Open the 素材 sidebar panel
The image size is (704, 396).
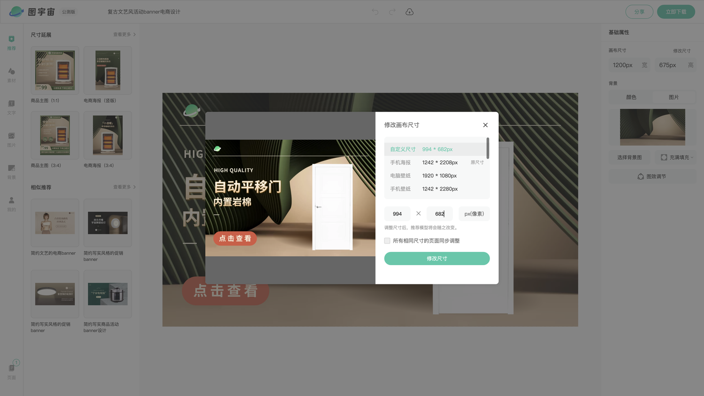12,75
